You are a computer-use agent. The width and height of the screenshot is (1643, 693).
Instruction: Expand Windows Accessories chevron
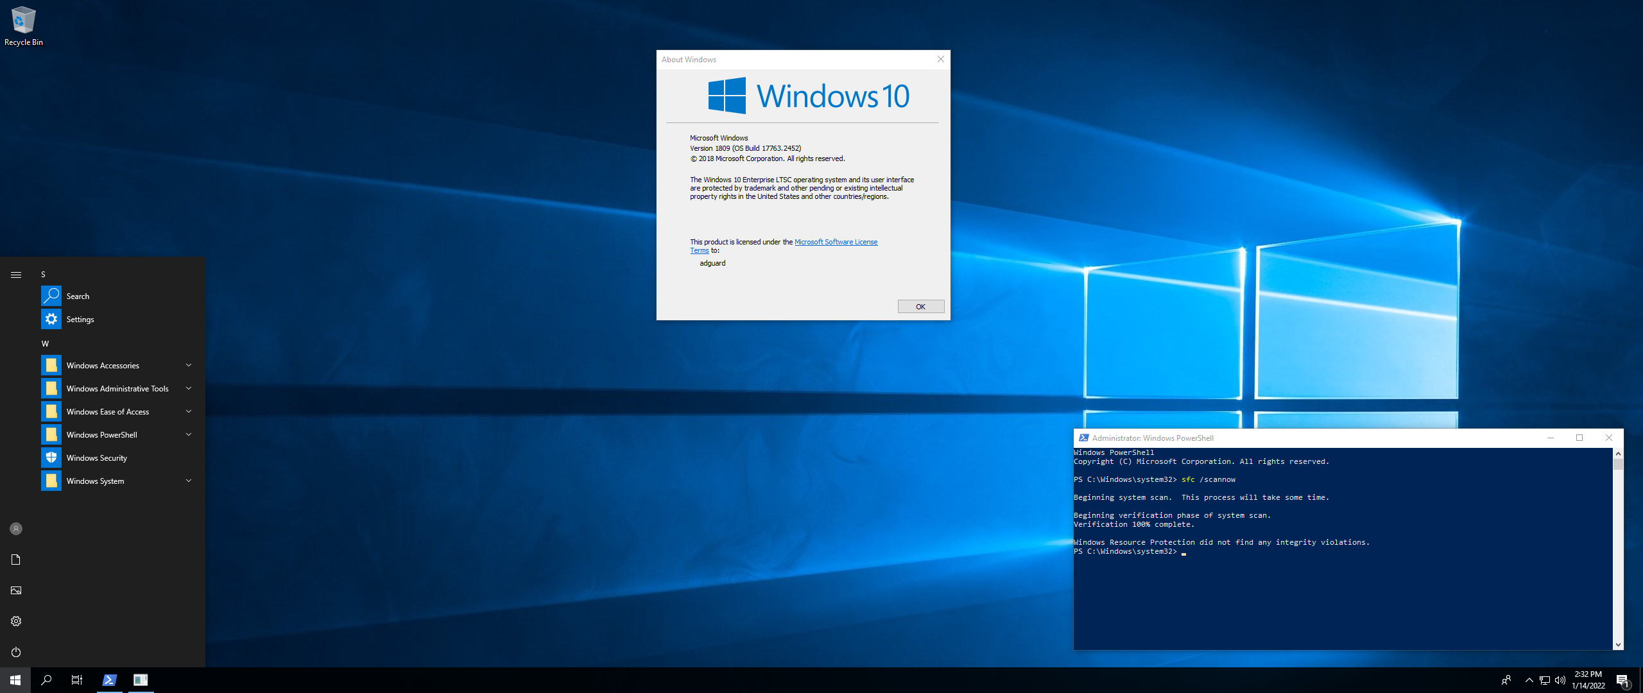pyautogui.click(x=189, y=365)
